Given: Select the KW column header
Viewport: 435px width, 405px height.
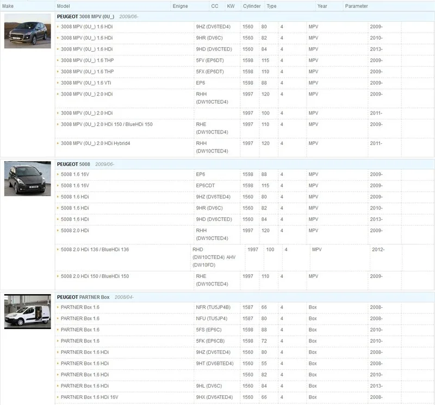Looking at the screenshot, I should [x=231, y=6].
